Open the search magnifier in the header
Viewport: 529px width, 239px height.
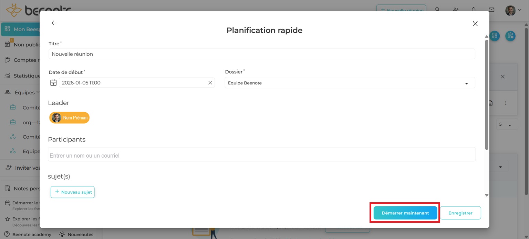coord(437,10)
